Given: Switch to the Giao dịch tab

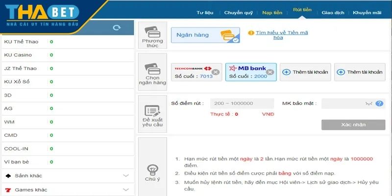Looking at the screenshot, I should coord(333,13).
